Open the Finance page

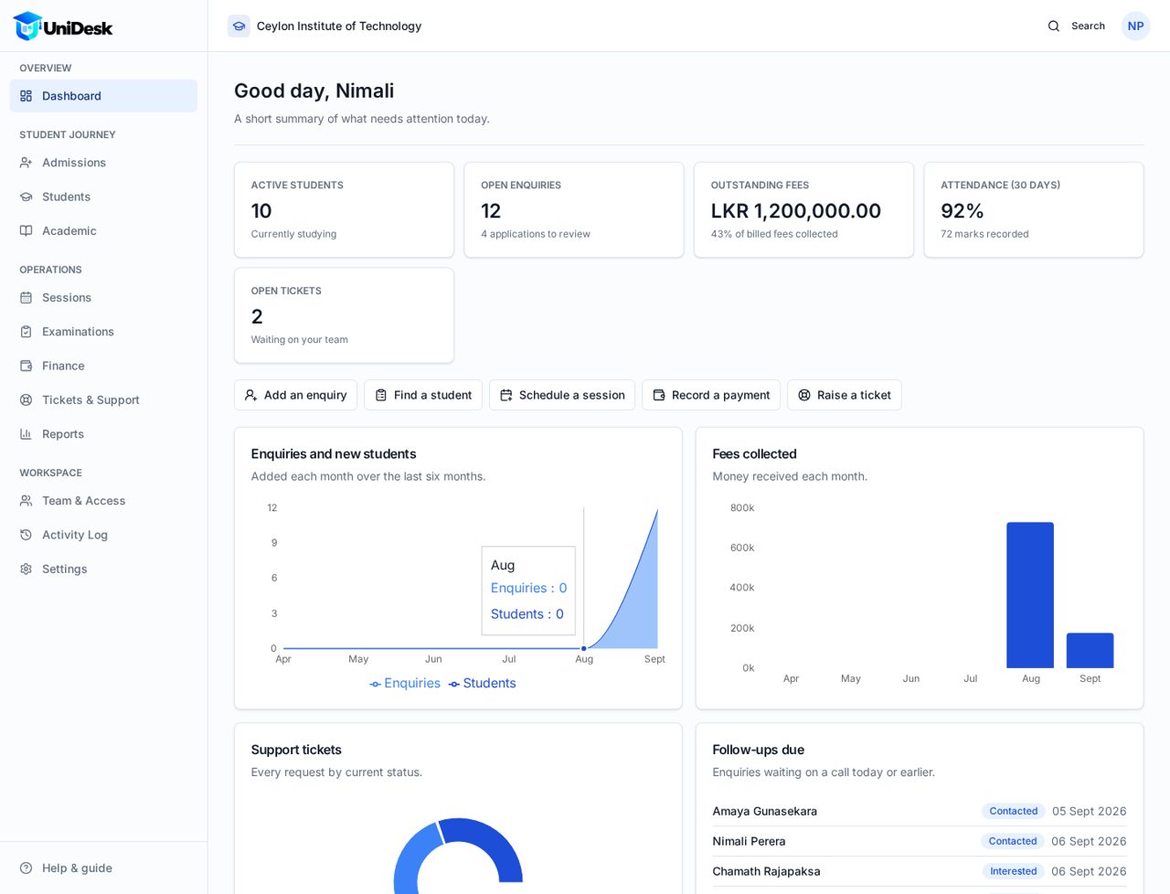click(x=103, y=366)
